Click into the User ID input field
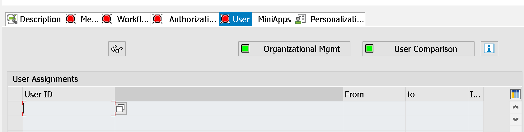The height and width of the screenshot is (132, 524). (x=69, y=109)
